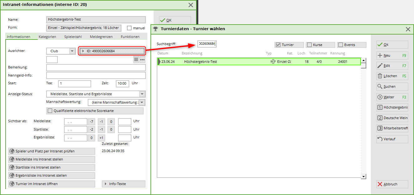Screen dimensions: 414x195
Task: Click the Suchen button
Action: tap(392, 86)
